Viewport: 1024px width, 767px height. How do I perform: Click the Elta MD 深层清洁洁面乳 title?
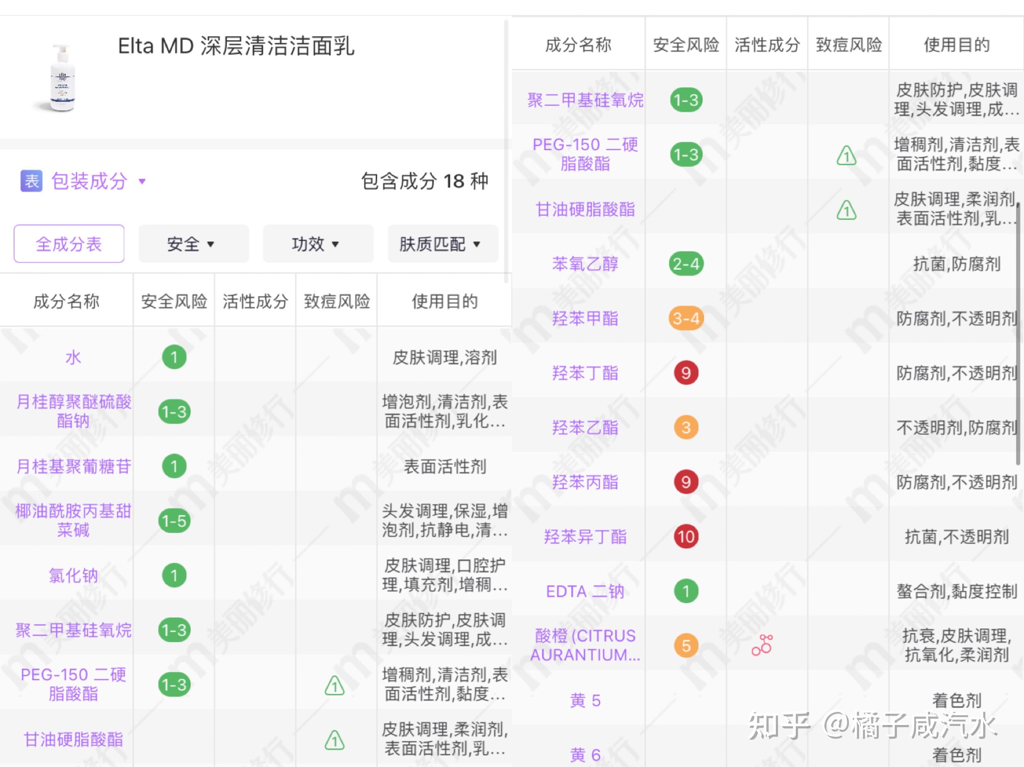[x=236, y=46]
